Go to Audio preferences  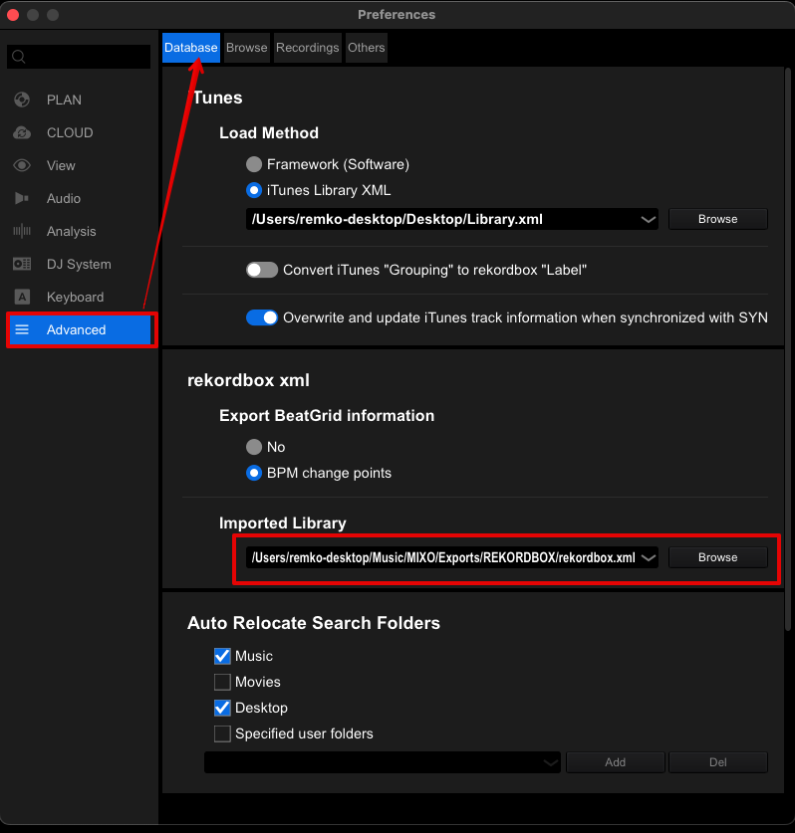coord(64,199)
